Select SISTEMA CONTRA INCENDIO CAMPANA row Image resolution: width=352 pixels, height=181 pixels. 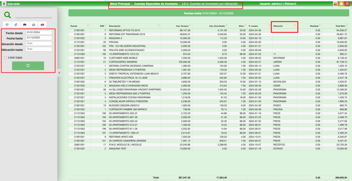click(x=209, y=66)
